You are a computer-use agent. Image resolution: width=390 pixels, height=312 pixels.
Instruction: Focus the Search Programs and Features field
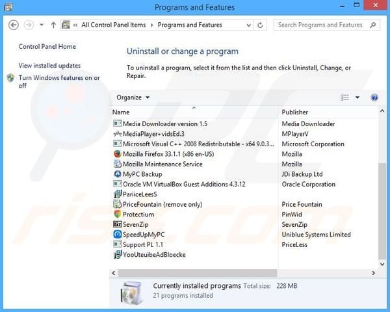point(326,25)
